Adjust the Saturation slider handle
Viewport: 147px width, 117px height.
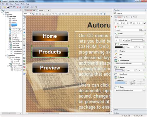[x=141, y=82]
